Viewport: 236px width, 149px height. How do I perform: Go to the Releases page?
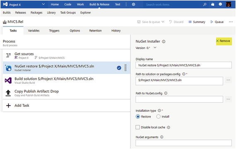click(x=20, y=13)
